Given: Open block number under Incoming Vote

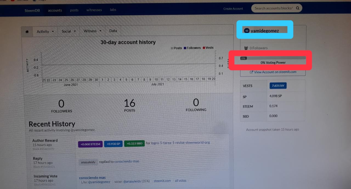Looking at the screenshot, I should tap(45, 184).
